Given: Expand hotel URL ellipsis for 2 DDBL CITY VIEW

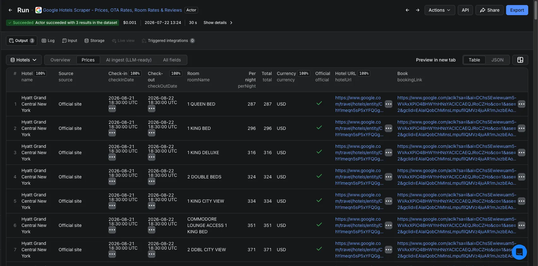Looking at the screenshot, I should pyautogui.click(x=389, y=250).
